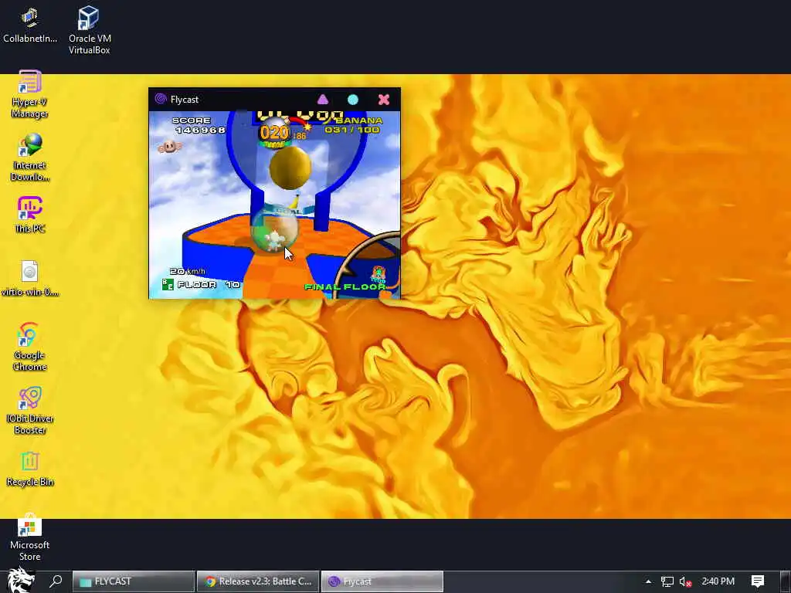Switch to the Flycast taskbar button
Screen dimensions: 791x593
click(x=382, y=581)
